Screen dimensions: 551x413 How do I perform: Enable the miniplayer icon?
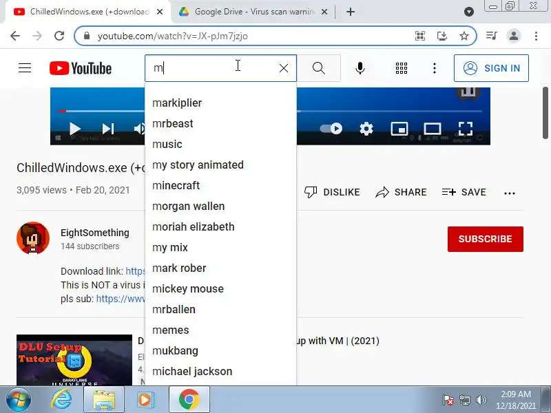tap(399, 129)
